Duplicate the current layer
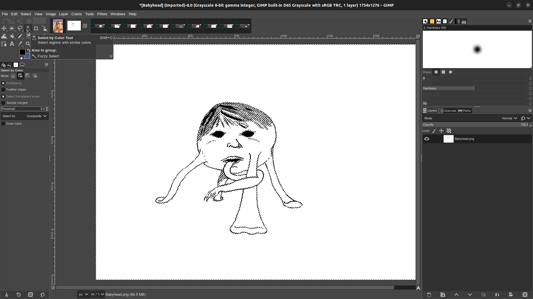The width and height of the screenshot is (533, 299). (x=483, y=295)
